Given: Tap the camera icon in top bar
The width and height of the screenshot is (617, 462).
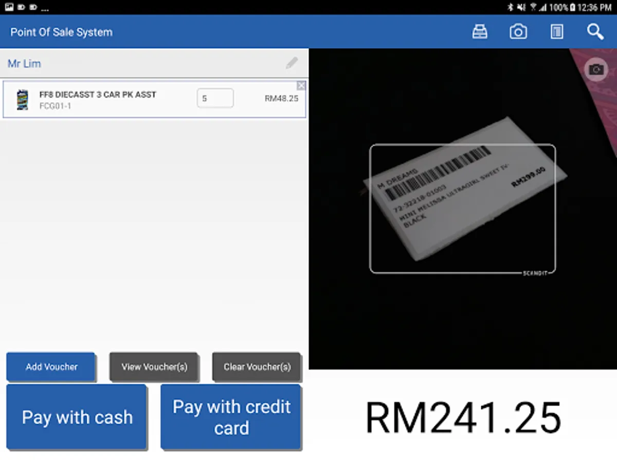Looking at the screenshot, I should 518,32.
